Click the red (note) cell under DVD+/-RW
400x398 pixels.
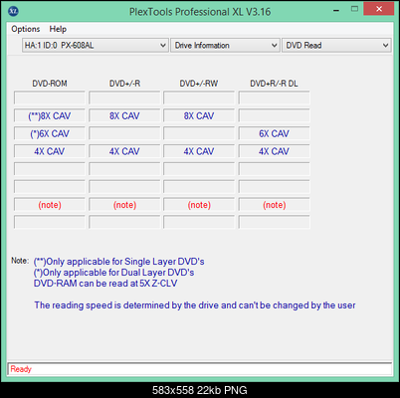coord(199,205)
